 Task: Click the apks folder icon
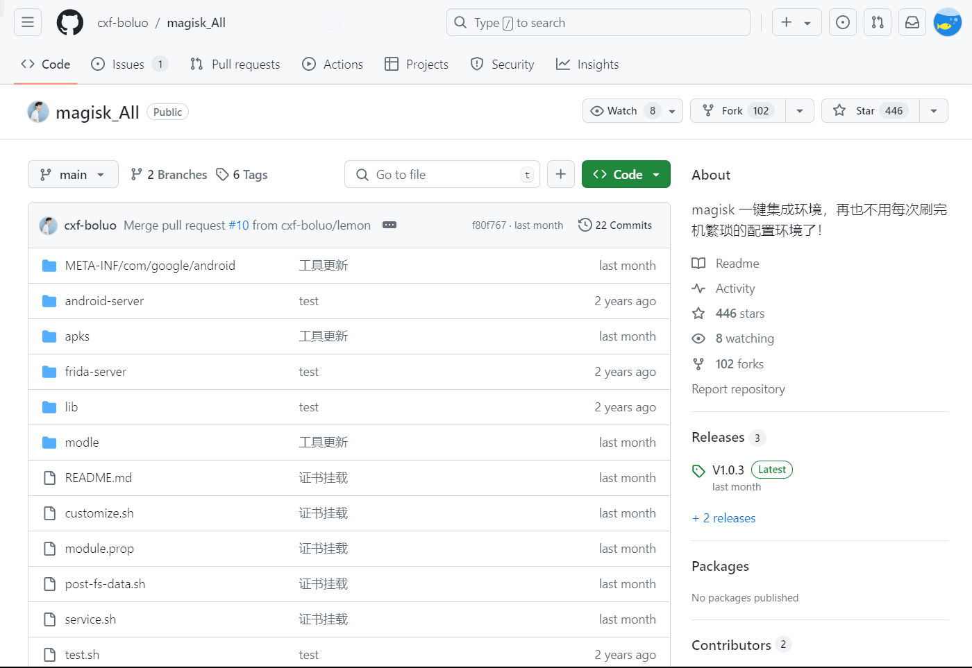point(49,336)
